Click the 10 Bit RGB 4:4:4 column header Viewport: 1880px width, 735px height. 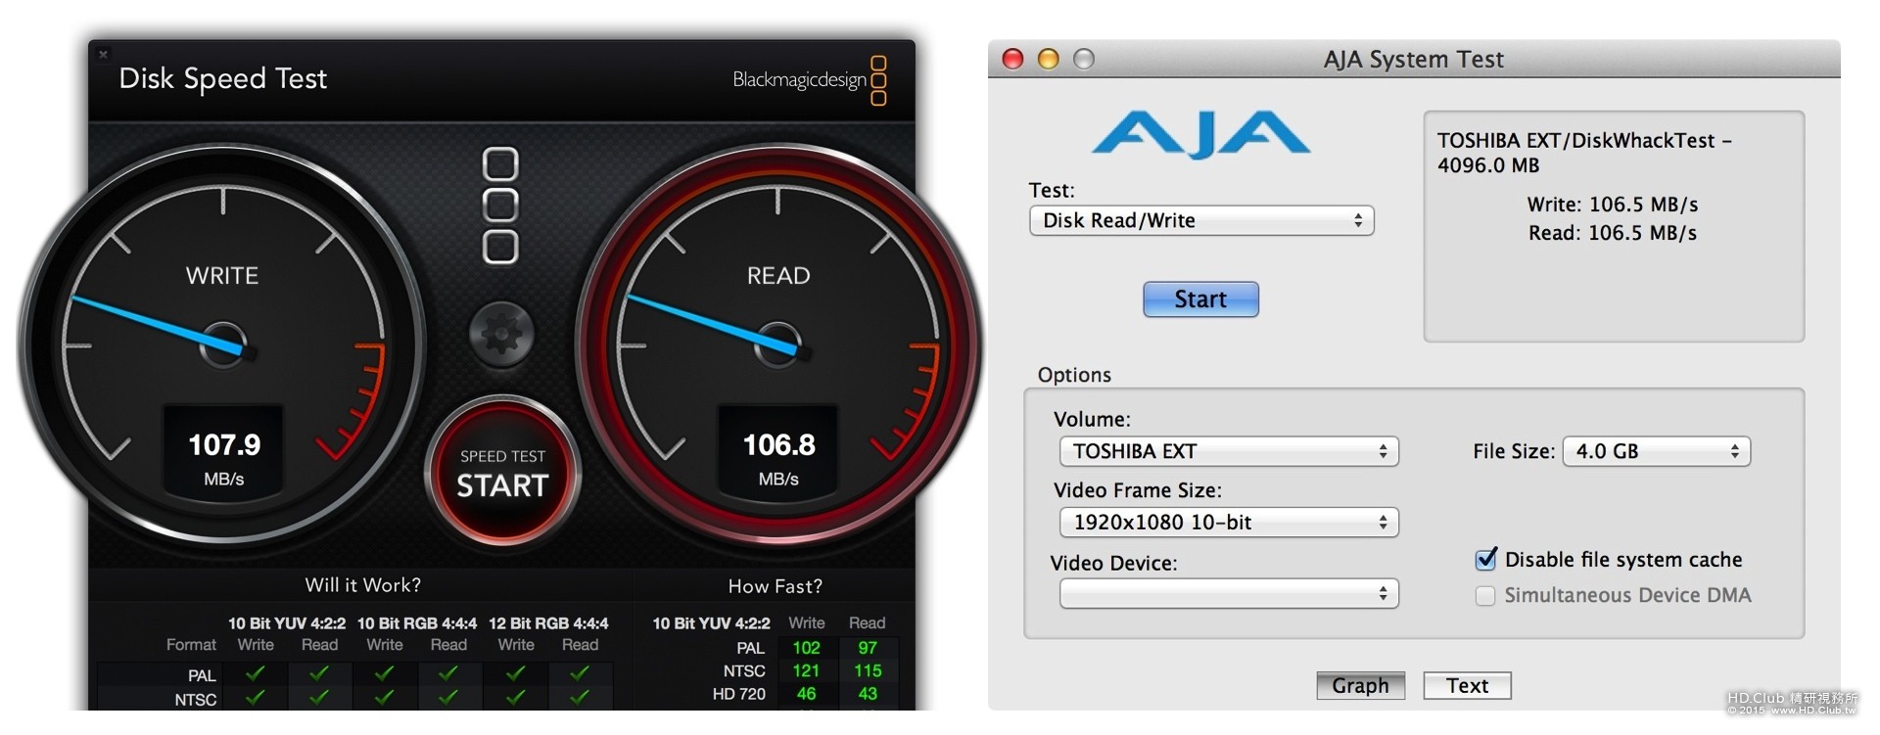[x=417, y=623]
